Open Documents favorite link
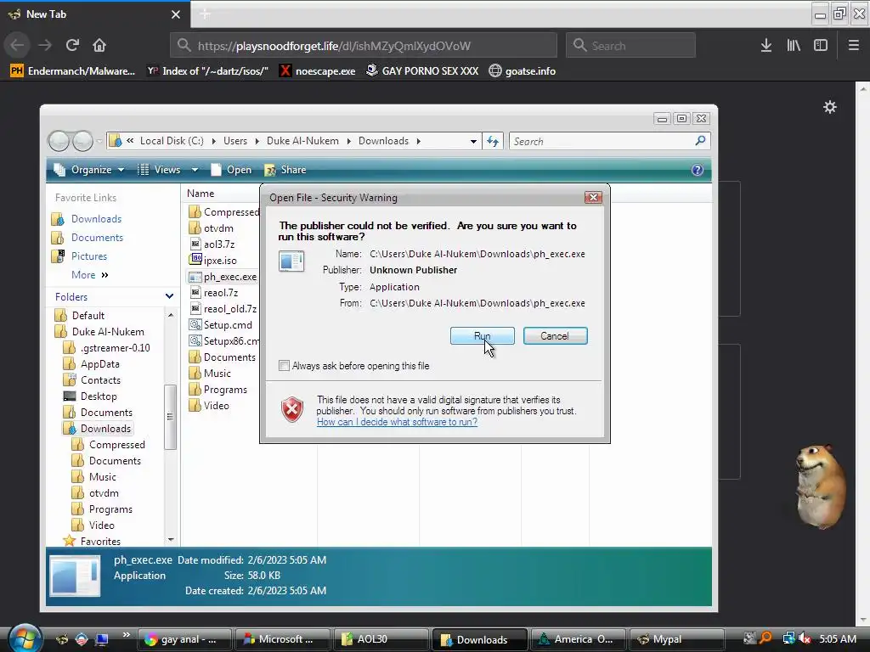Image resolution: width=870 pixels, height=652 pixels. tap(97, 238)
